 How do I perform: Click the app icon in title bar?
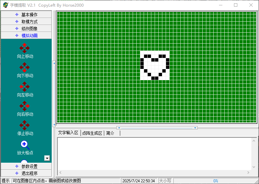pyautogui.click(x=6, y=5)
